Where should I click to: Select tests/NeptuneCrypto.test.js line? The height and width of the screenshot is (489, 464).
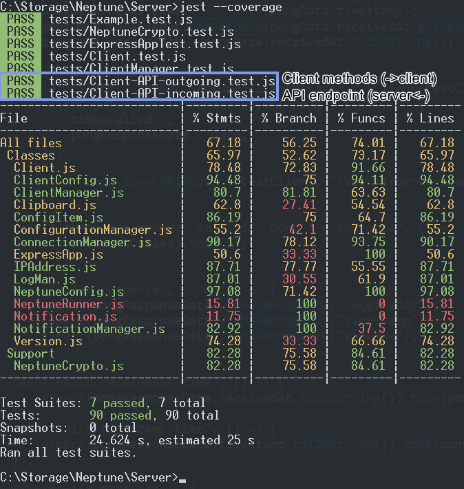point(141,32)
